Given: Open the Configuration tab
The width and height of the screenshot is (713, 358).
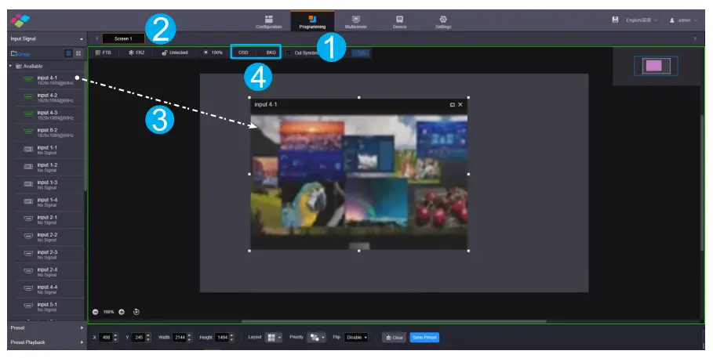Looking at the screenshot, I should tap(269, 22).
